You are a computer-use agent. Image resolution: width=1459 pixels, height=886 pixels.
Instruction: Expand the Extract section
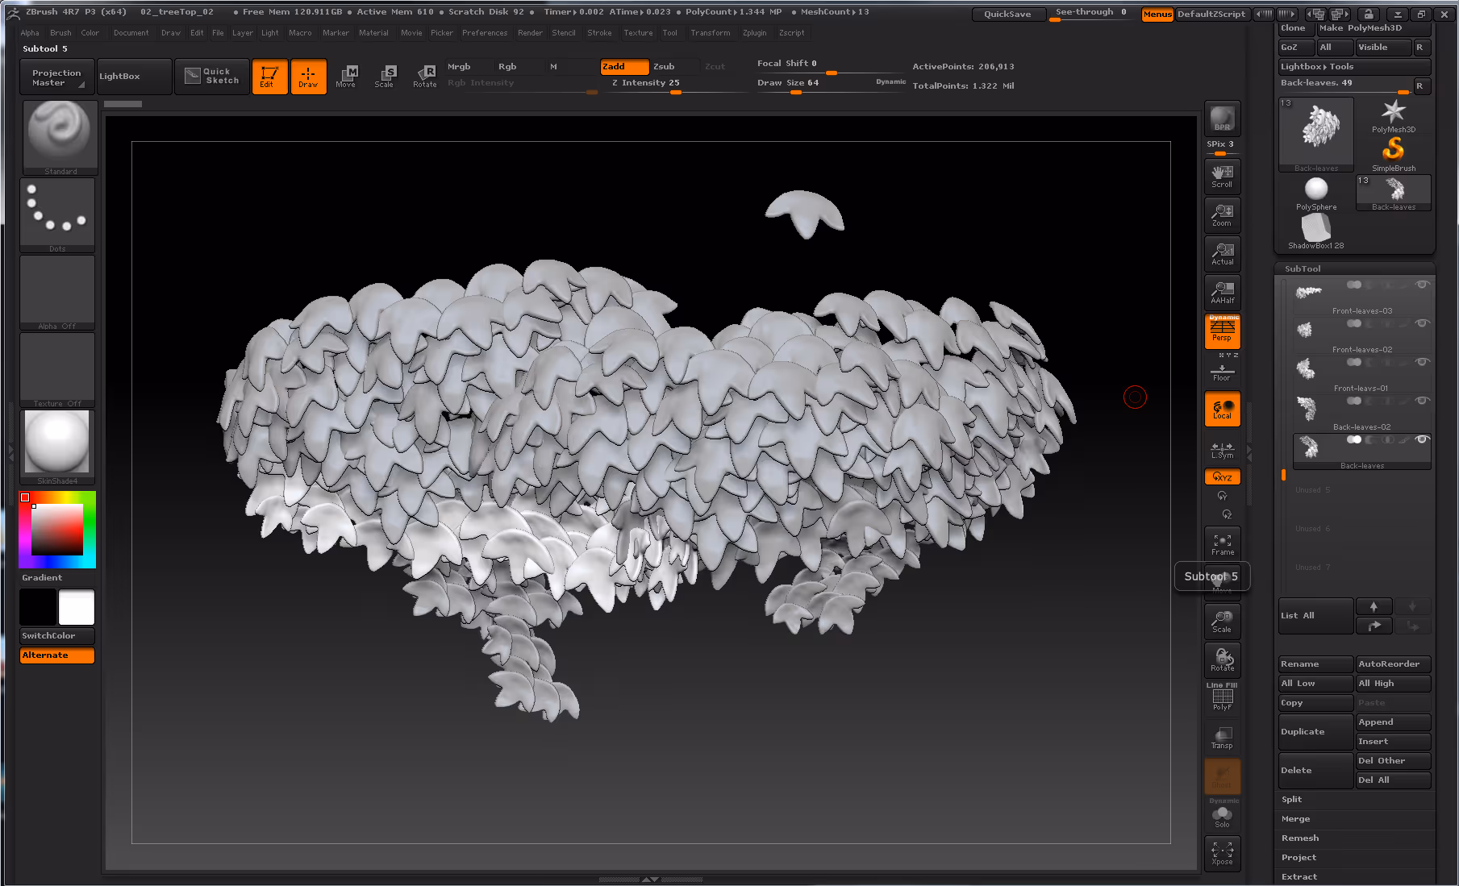tap(1299, 877)
